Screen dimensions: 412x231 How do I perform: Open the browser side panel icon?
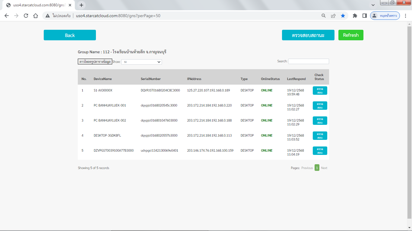[x=364, y=16]
